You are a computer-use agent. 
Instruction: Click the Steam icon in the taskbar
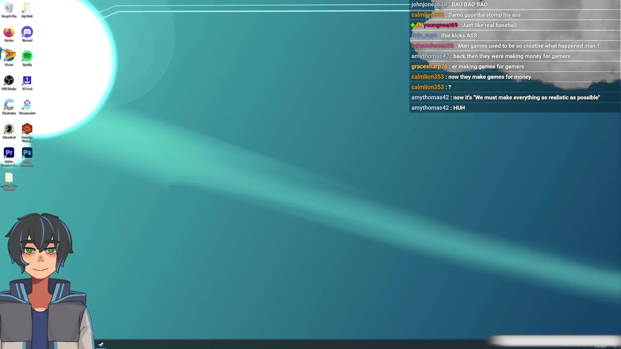pos(101,345)
